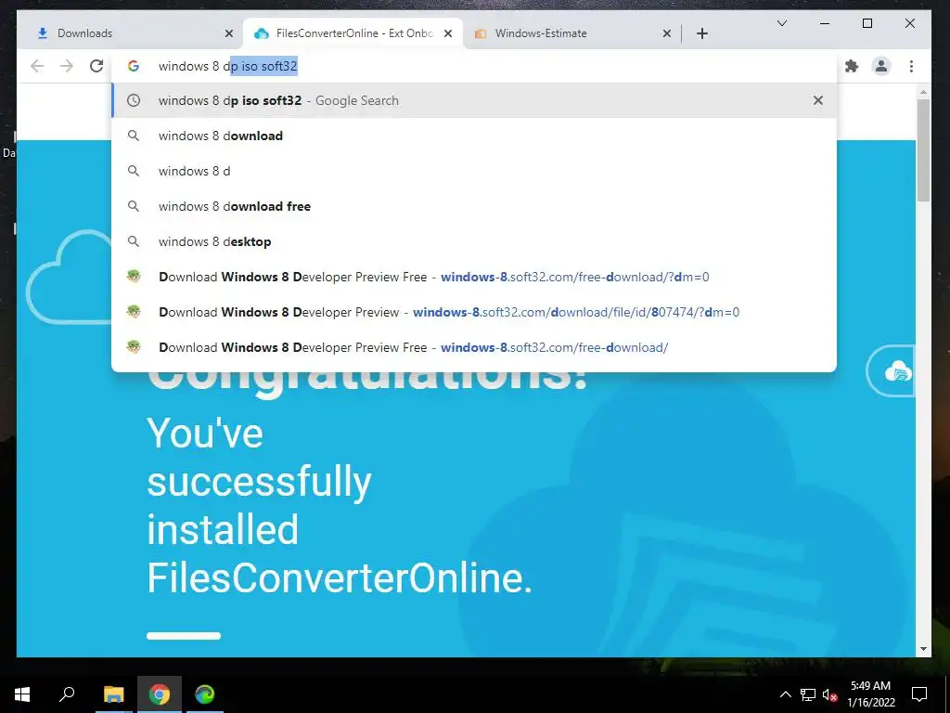The image size is (950, 713).
Task: Remove the 'windows 8 dp iso soft32' suggestion
Action: tap(818, 100)
